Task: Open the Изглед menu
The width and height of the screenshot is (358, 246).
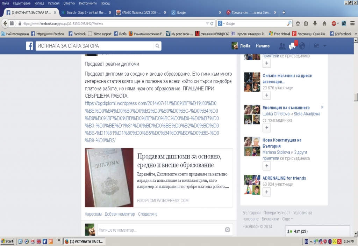Action: 39,3
